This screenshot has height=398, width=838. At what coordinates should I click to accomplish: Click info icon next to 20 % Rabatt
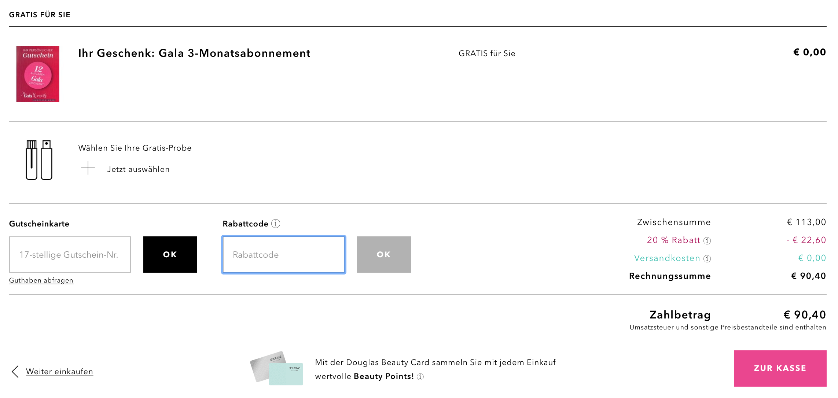(707, 241)
